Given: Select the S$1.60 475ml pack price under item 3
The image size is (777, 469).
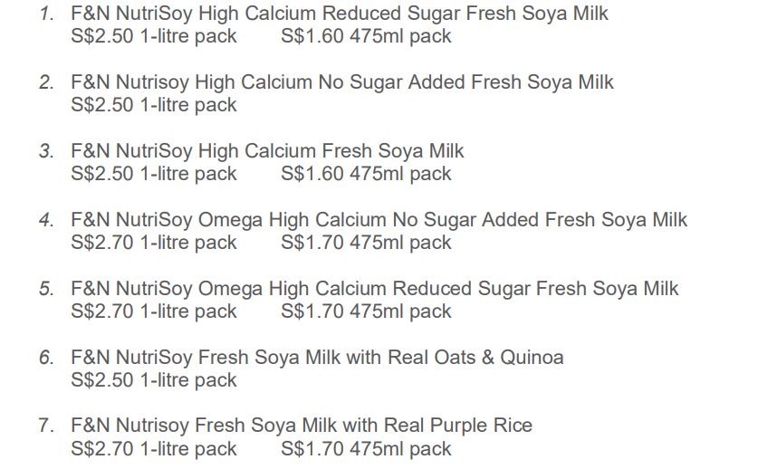Looking at the screenshot, I should (366, 174).
